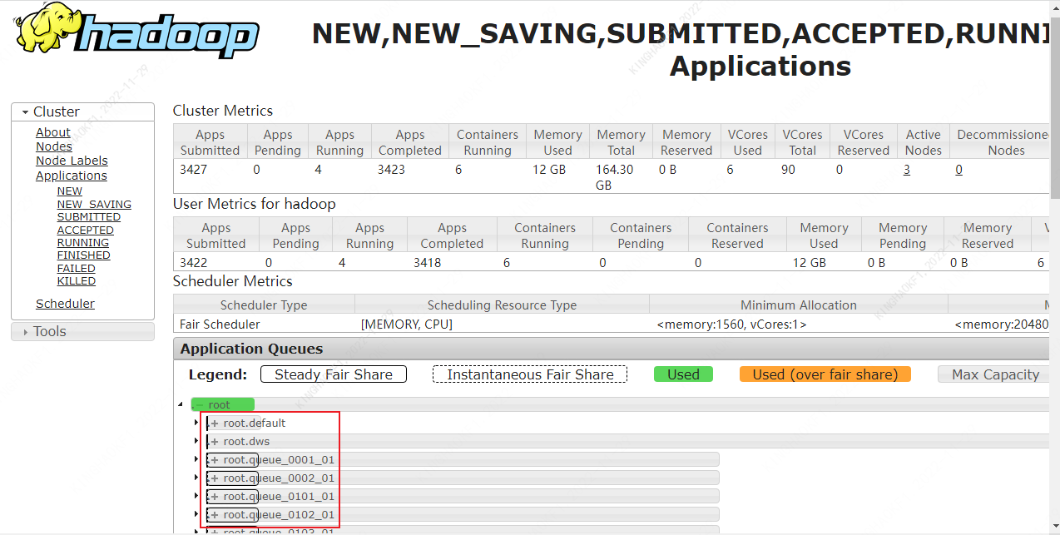Open the Applications link in sidebar
1060x535 pixels.
pos(71,176)
